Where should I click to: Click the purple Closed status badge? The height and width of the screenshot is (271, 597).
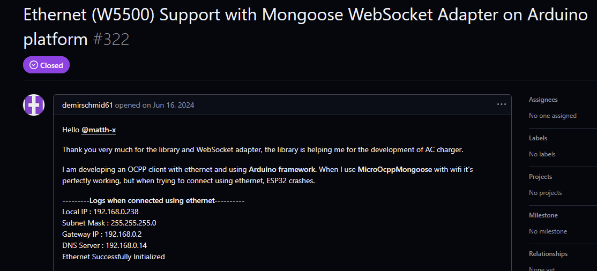(46, 65)
